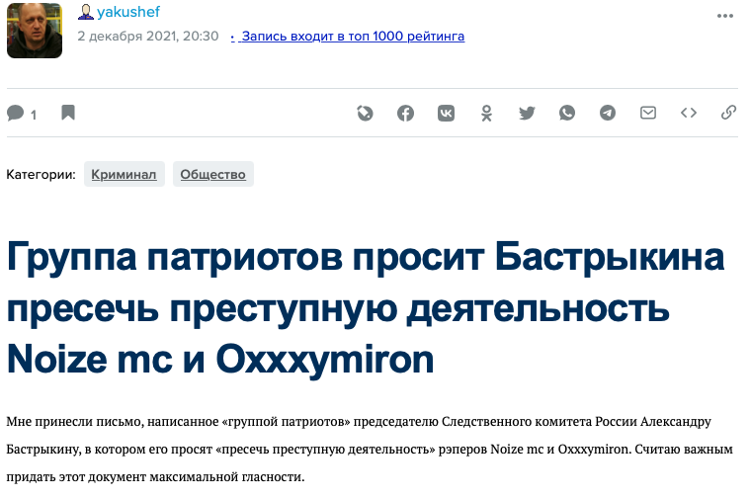
Task: Share the post to LiveJournal
Action: tap(366, 113)
